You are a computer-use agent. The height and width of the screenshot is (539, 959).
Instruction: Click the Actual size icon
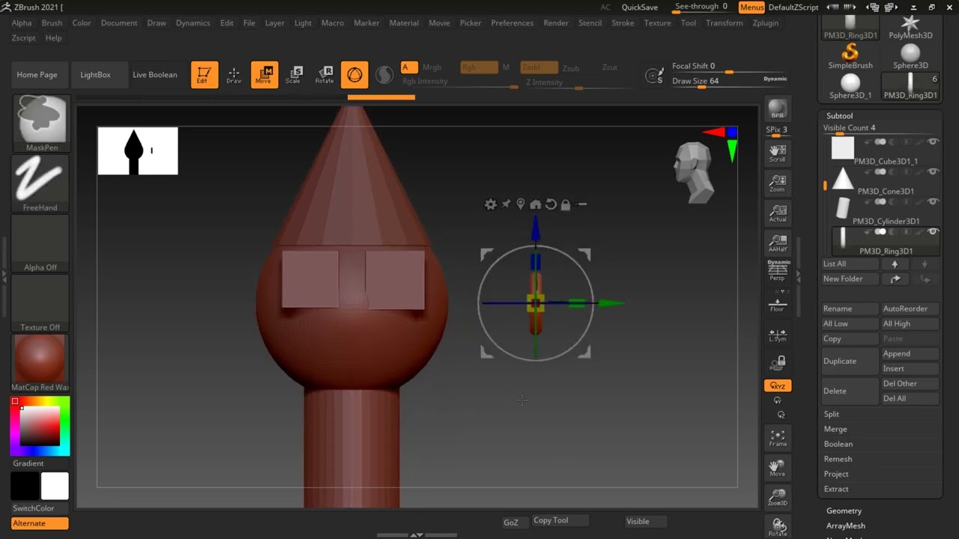tap(778, 213)
